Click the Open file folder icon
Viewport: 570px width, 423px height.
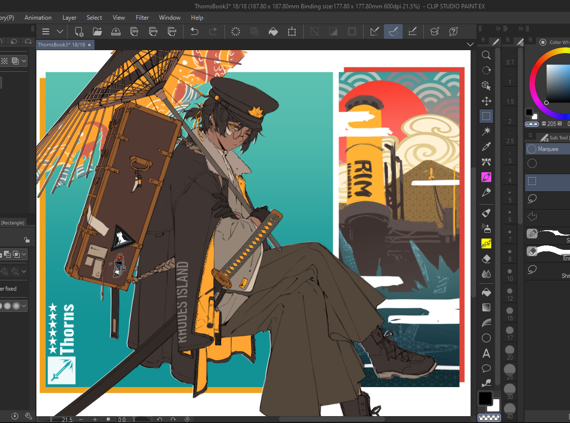click(x=97, y=31)
